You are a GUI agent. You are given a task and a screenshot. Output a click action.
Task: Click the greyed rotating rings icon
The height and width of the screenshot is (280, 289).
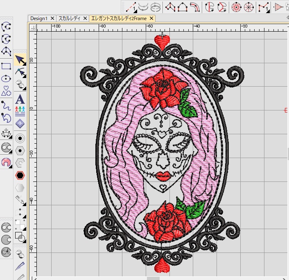(156, 7)
